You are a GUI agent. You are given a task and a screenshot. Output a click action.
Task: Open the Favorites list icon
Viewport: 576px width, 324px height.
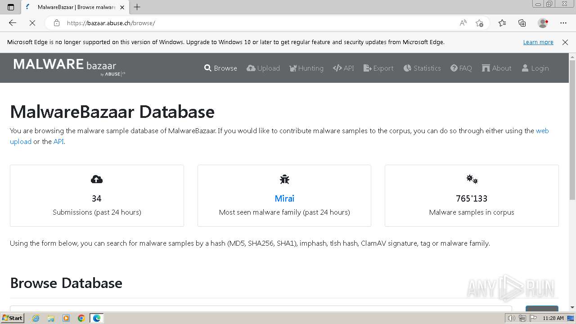[x=502, y=23]
